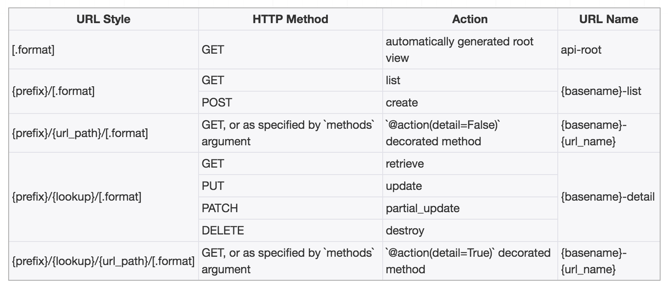Click the Action column header
668x284 pixels.
[470, 19]
